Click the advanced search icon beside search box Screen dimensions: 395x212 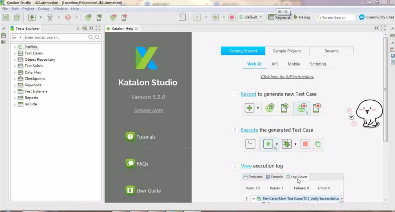(98, 37)
